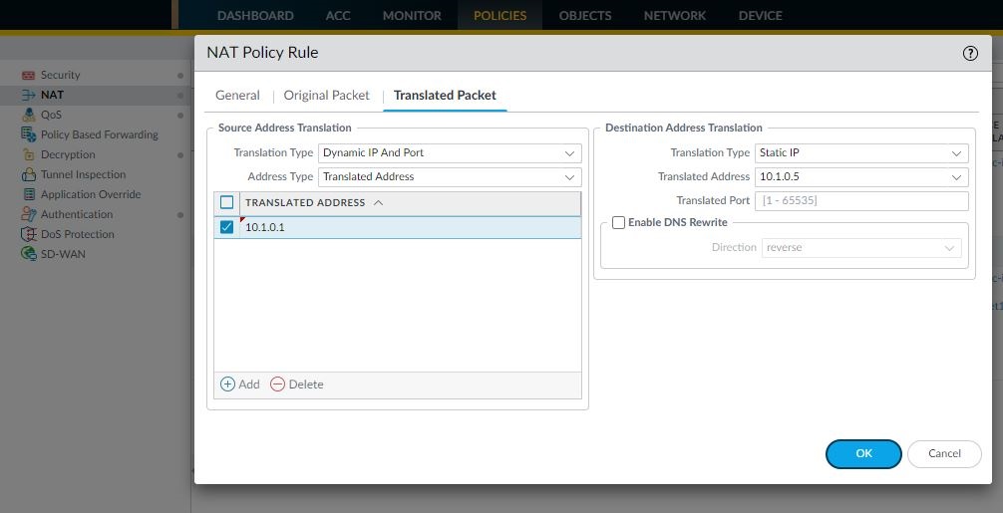Open the DNS Rewrite Direction dropdown

861,248
